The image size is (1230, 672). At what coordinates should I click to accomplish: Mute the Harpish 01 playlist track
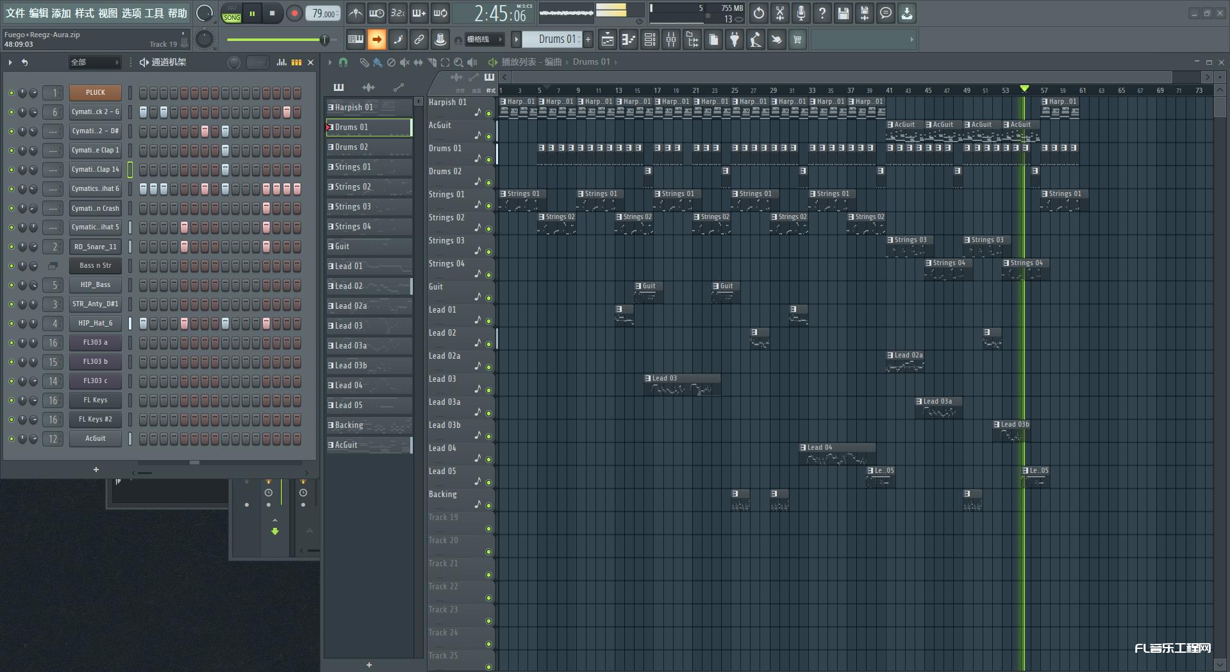coord(488,113)
